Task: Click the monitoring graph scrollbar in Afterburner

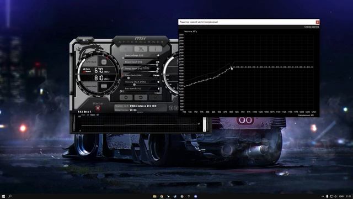Action: tap(205, 124)
